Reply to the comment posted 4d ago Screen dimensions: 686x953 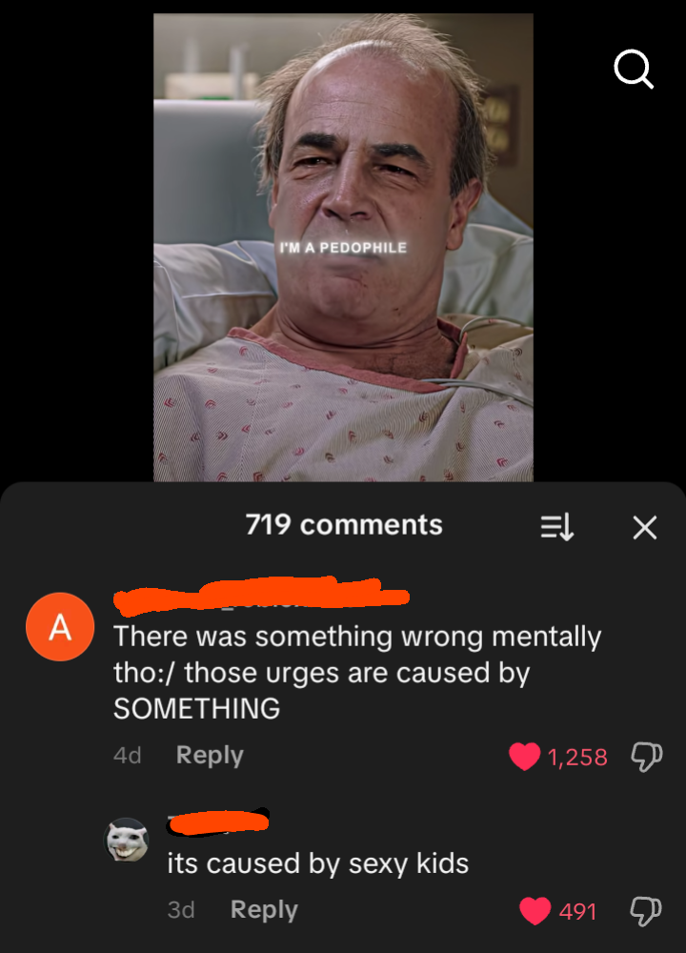pyautogui.click(x=210, y=756)
